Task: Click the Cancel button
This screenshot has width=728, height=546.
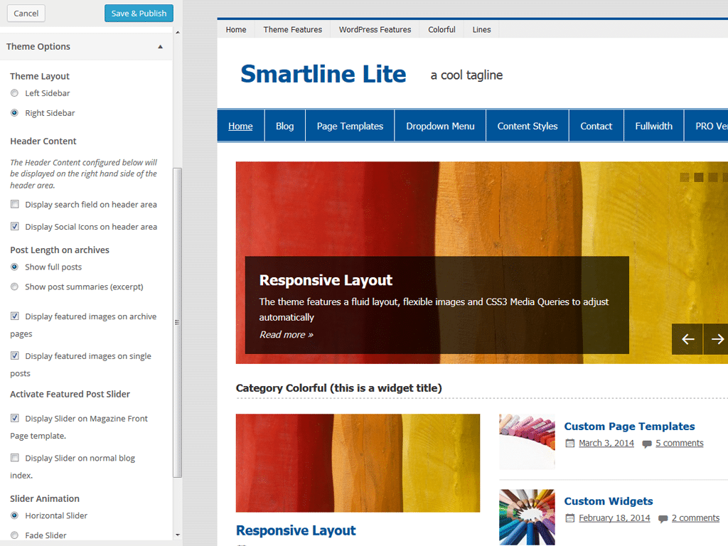Action: pos(26,14)
